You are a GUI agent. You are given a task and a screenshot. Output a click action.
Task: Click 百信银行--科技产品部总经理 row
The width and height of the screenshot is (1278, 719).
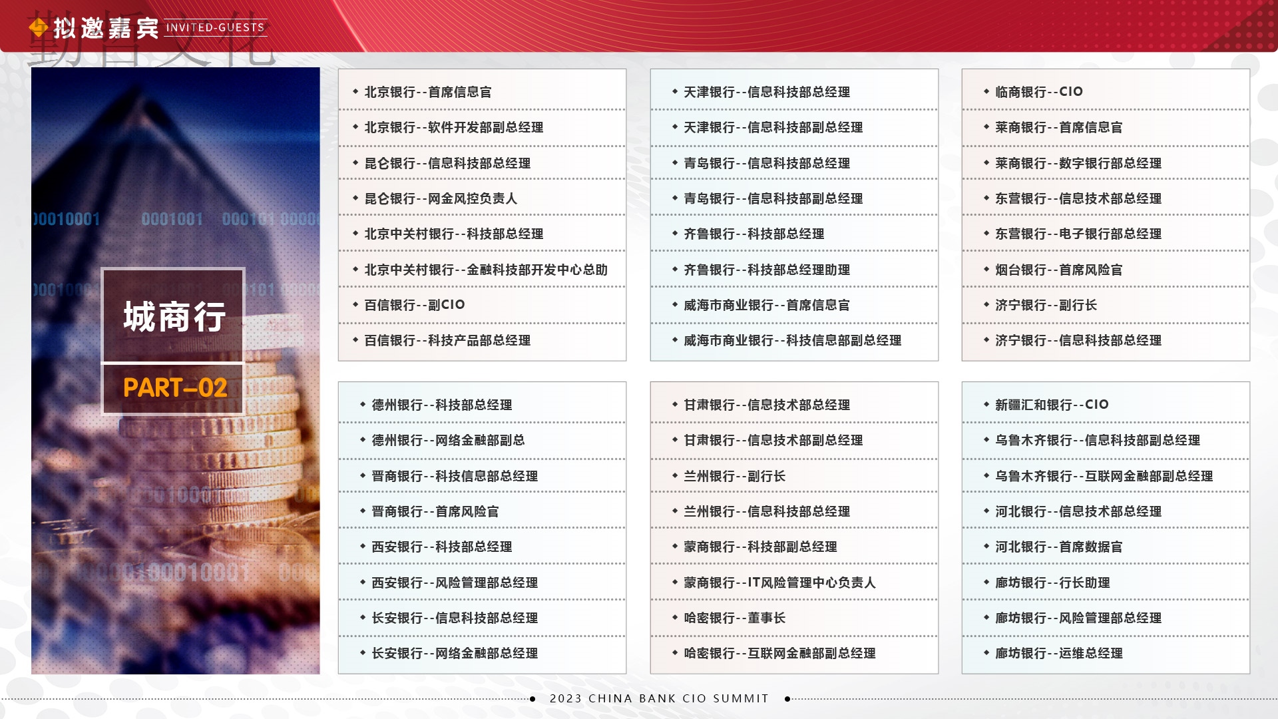click(447, 340)
